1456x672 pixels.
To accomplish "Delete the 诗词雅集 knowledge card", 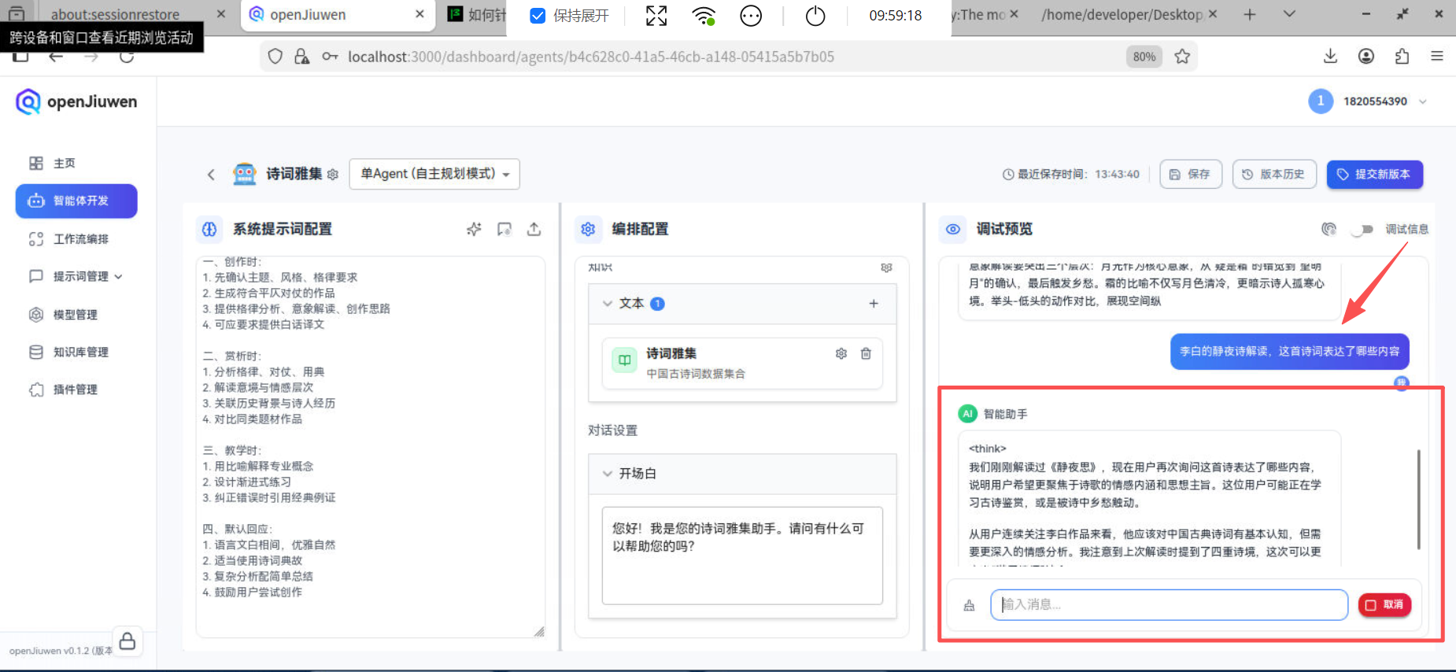I will [x=866, y=353].
